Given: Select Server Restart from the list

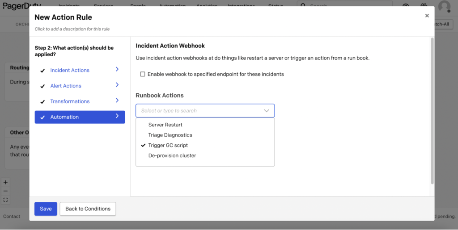Looking at the screenshot, I should pyautogui.click(x=165, y=125).
